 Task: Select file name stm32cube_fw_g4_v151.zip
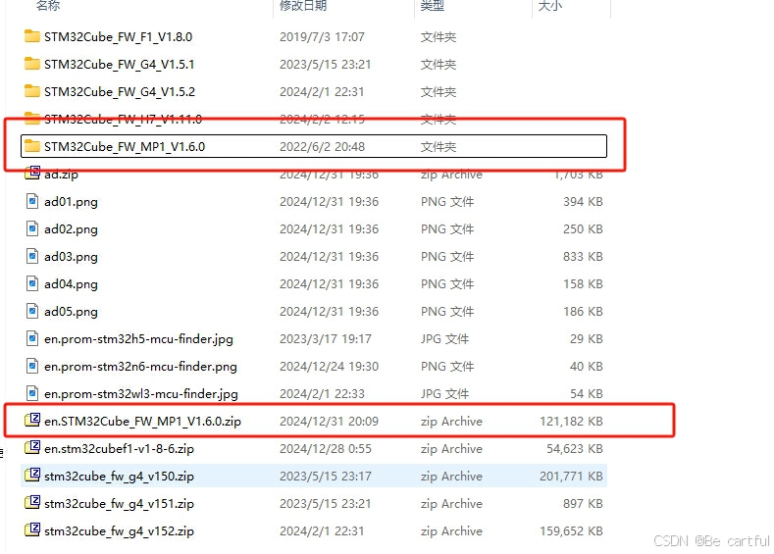tap(119, 504)
